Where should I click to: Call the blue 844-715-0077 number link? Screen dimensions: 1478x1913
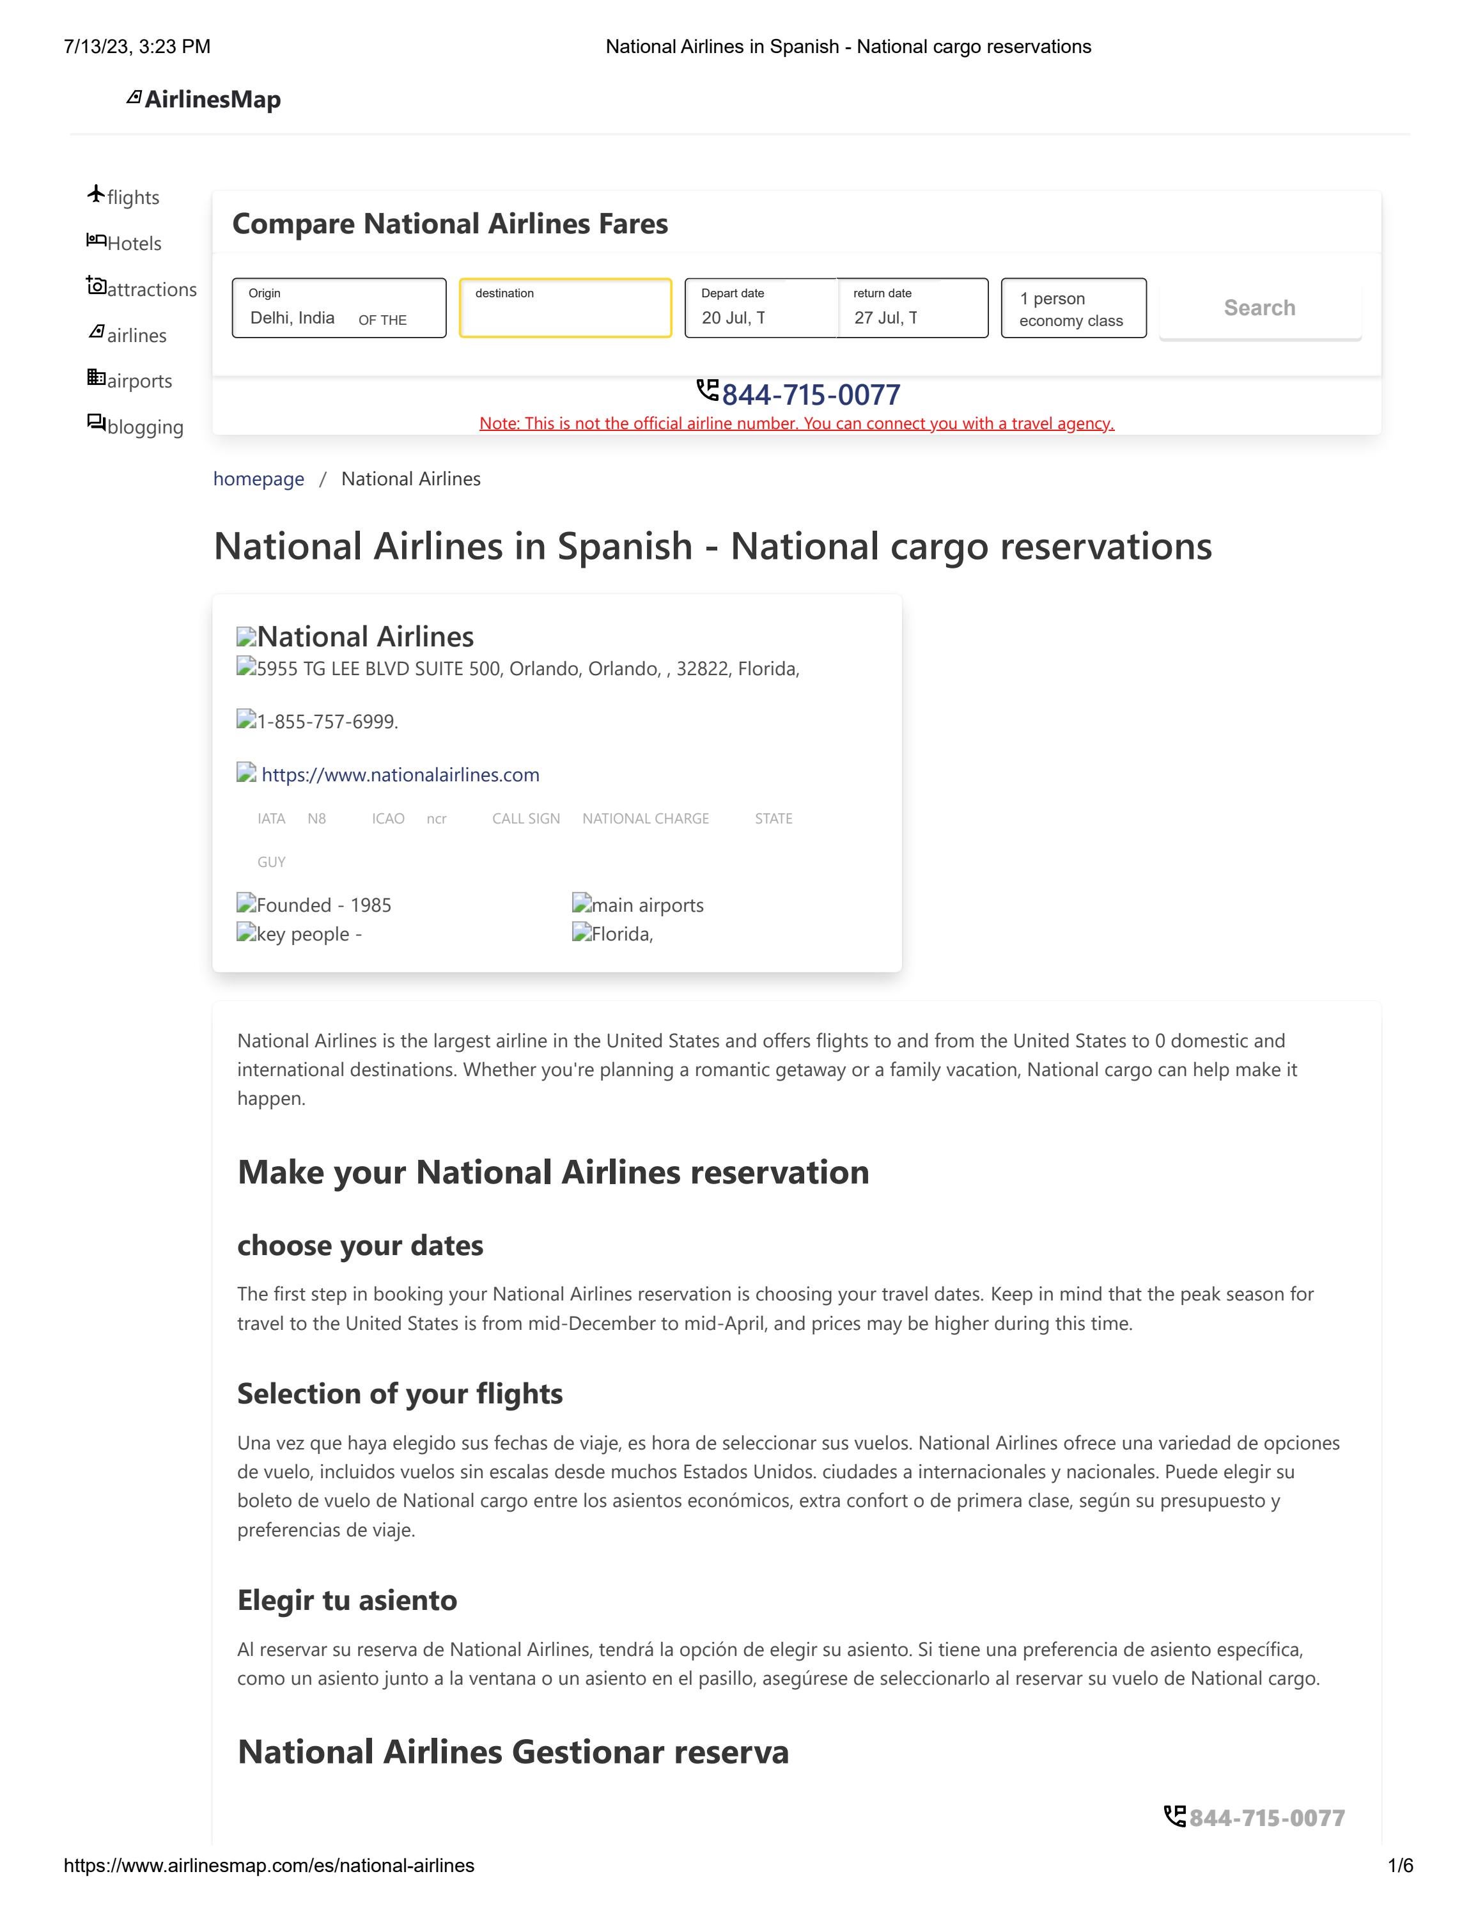click(x=811, y=394)
